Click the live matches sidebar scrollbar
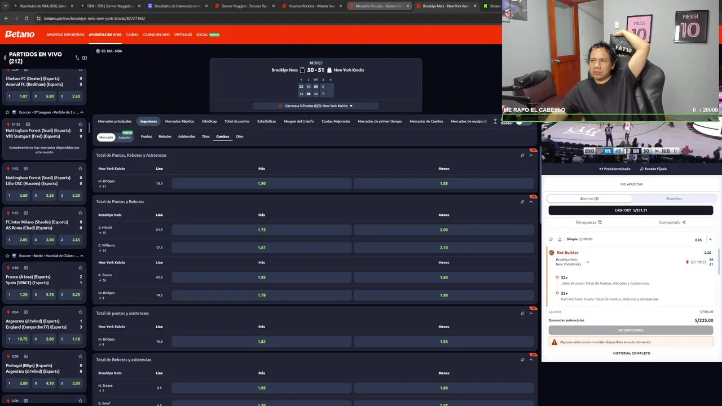This screenshot has width=722, height=406. 89,127
